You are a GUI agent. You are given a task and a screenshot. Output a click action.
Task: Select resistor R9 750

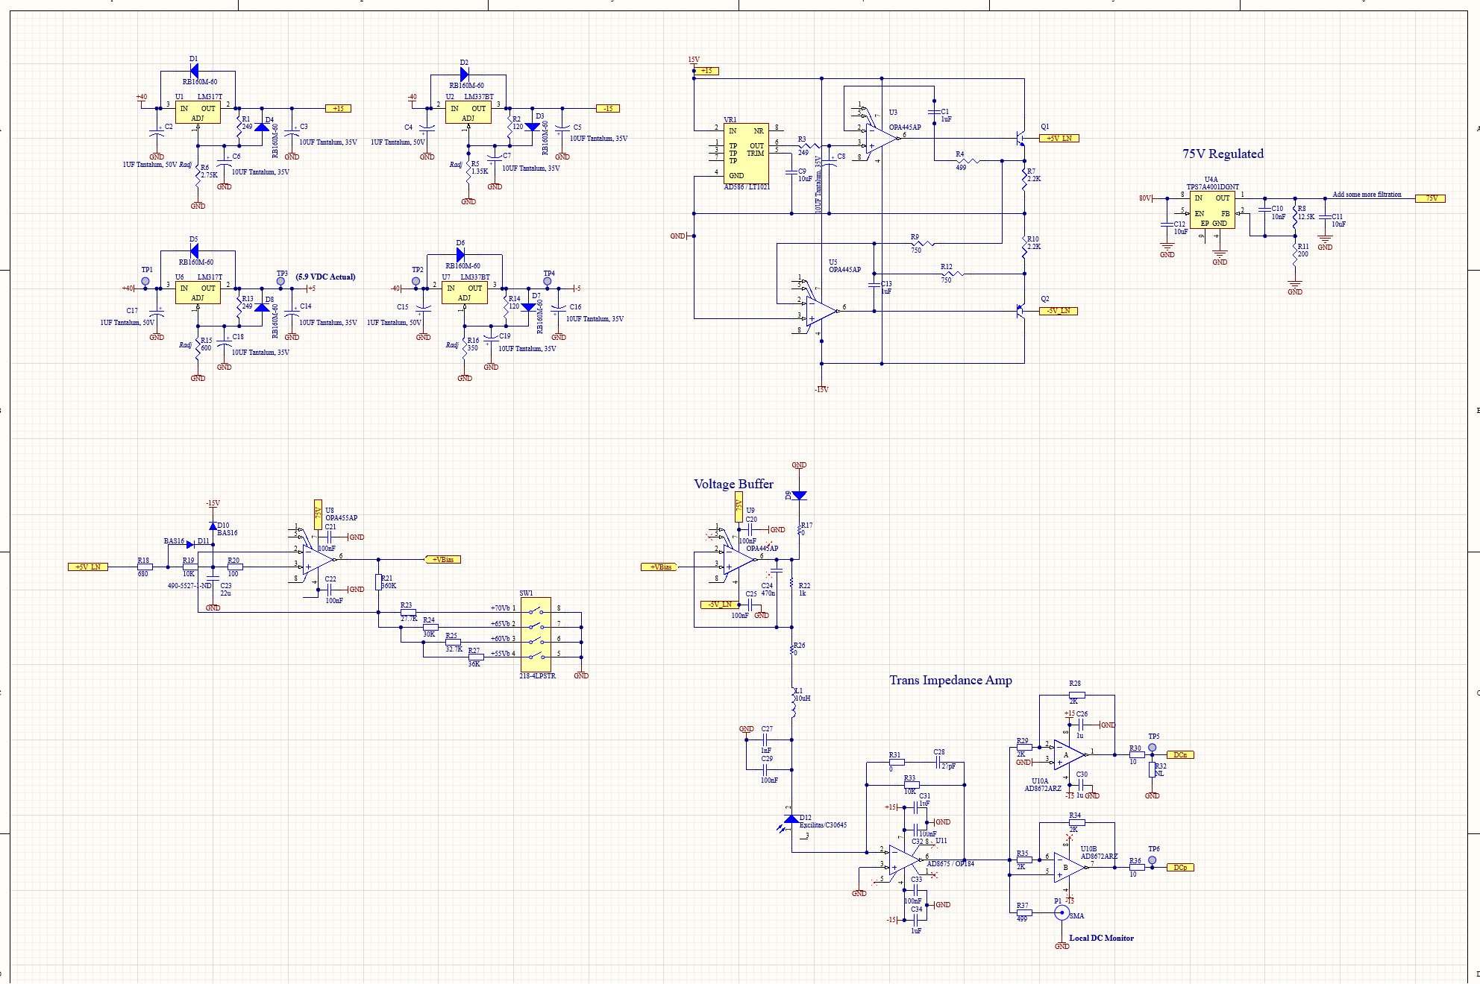[x=922, y=243]
